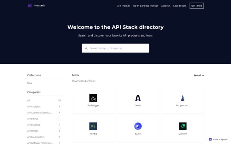Open the Mintlify app logo

click(x=183, y=126)
